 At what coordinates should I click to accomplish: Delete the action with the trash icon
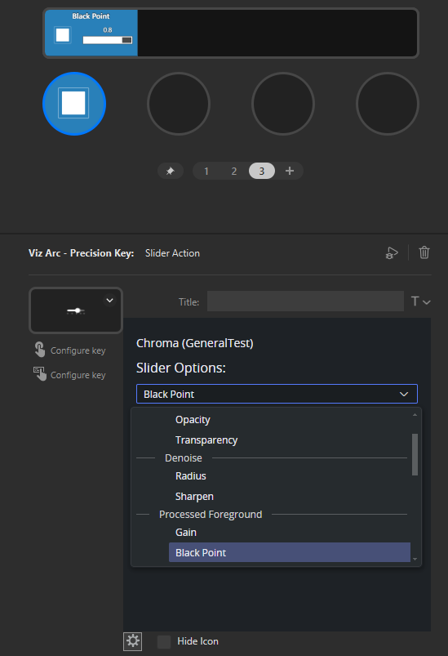(x=424, y=252)
